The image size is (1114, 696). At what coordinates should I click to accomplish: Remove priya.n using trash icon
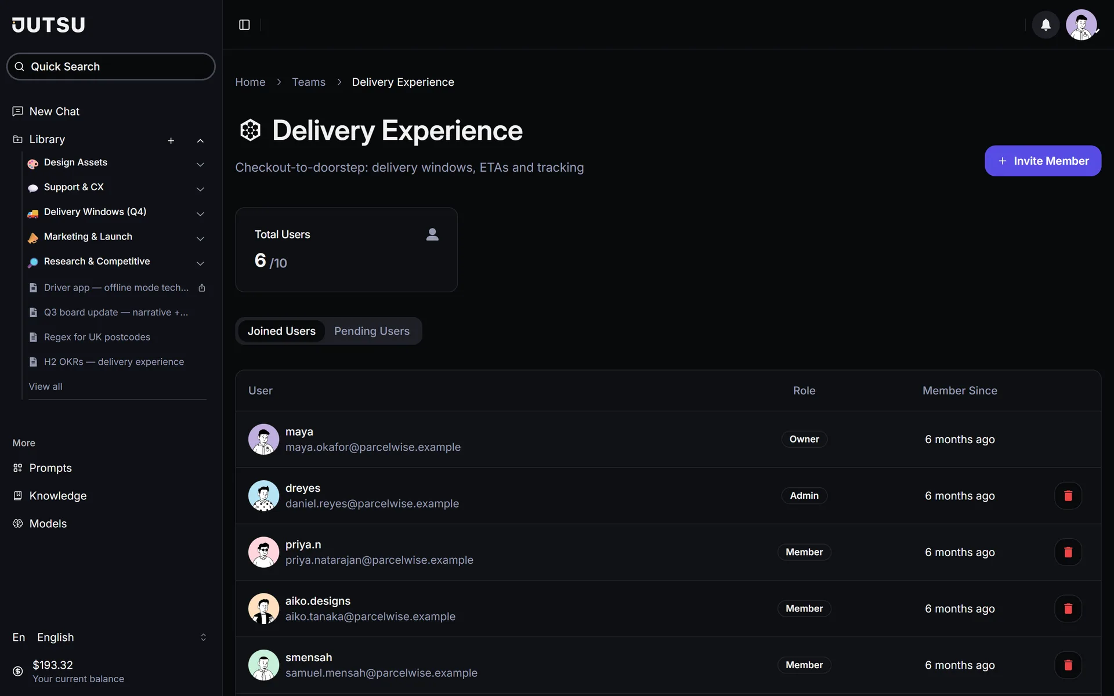[x=1068, y=552]
